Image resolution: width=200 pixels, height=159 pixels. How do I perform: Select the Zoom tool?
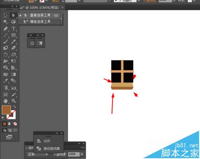pos(13,101)
